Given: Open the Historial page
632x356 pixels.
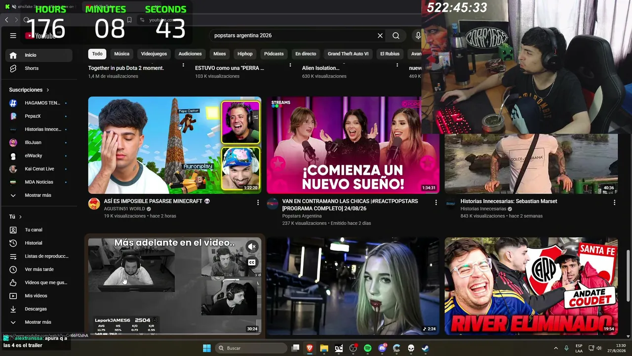Looking at the screenshot, I should coord(39,243).
